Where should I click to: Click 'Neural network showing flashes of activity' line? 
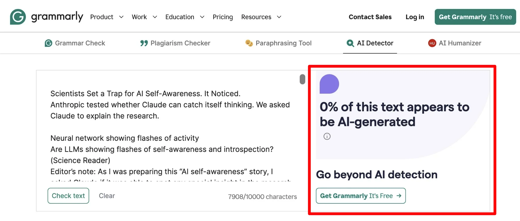(x=125, y=138)
